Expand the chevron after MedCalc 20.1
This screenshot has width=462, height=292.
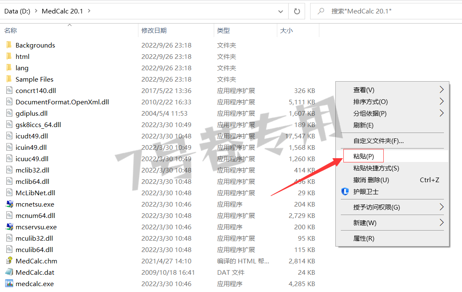click(89, 11)
